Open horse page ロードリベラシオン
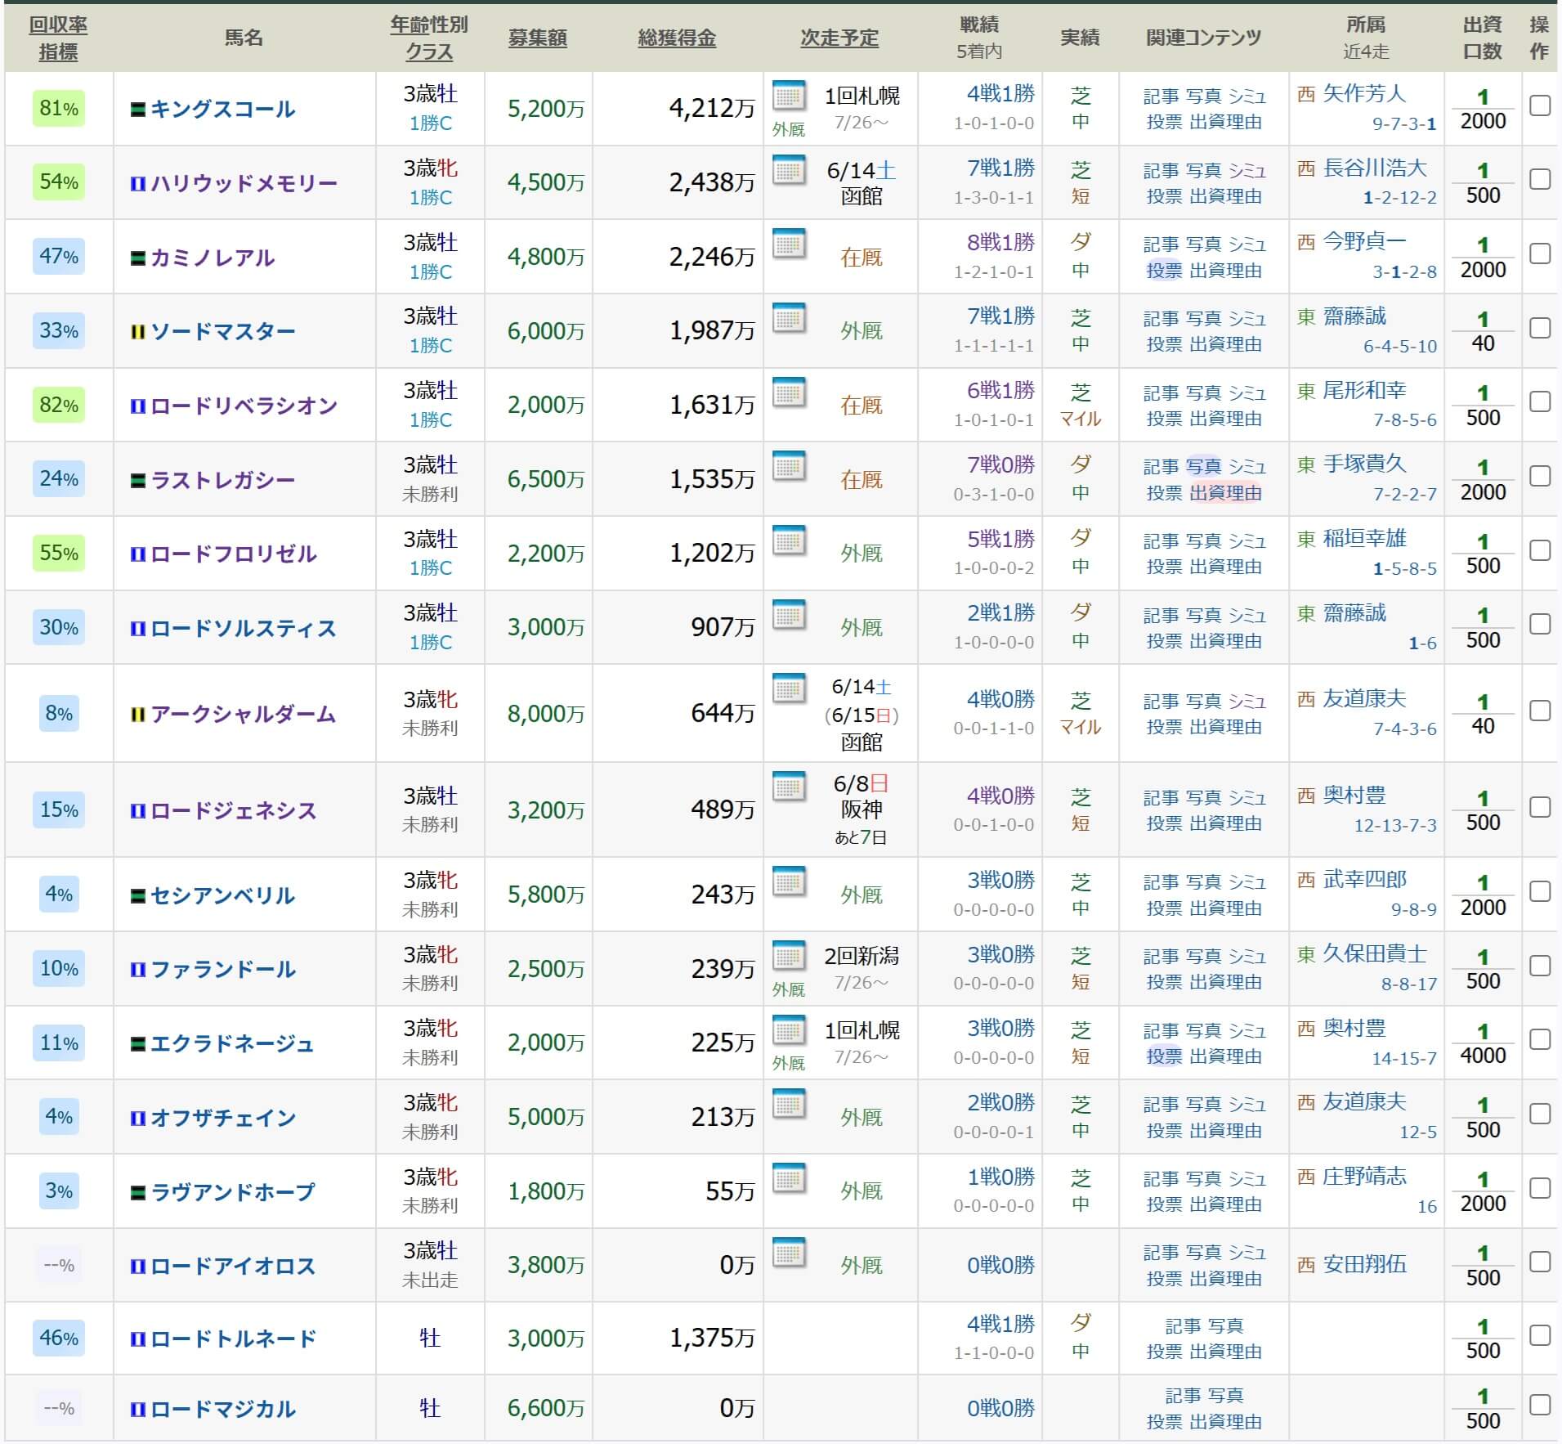This screenshot has height=1444, width=1562. tap(244, 406)
